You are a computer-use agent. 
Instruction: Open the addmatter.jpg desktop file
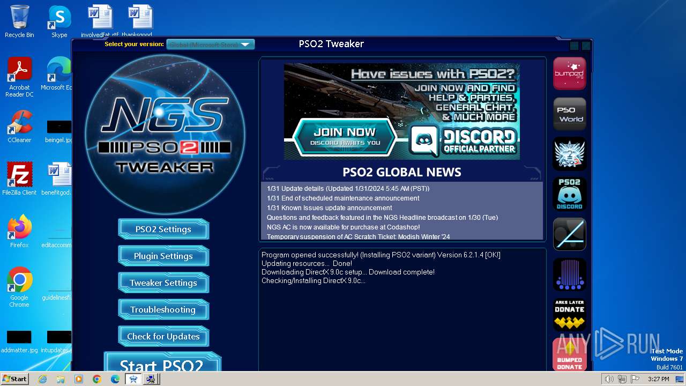coord(19,342)
